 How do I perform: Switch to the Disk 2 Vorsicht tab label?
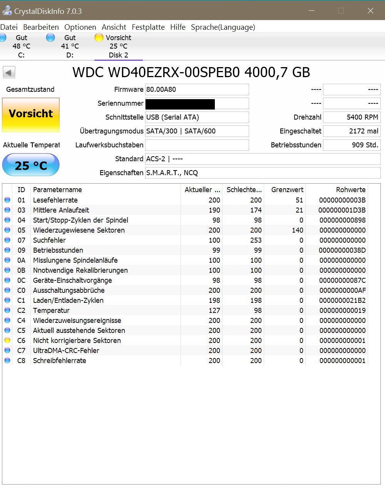(119, 46)
